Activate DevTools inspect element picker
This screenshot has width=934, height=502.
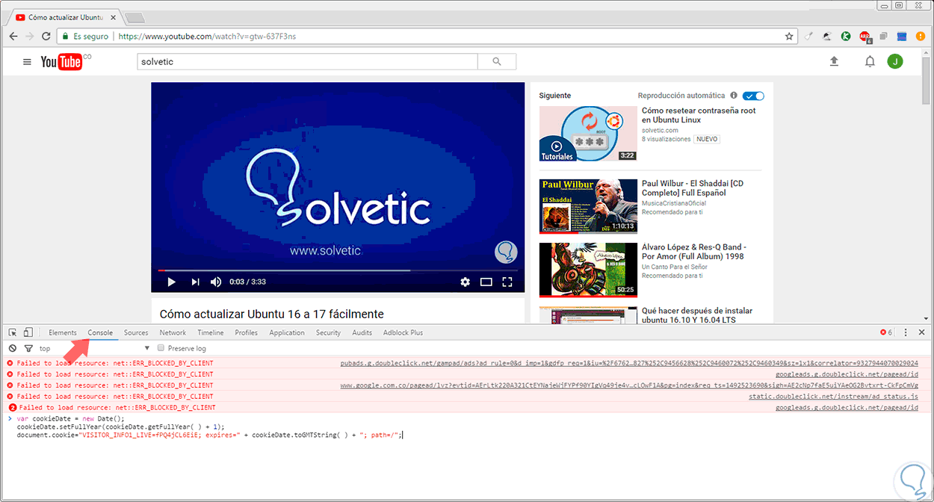tap(13, 332)
